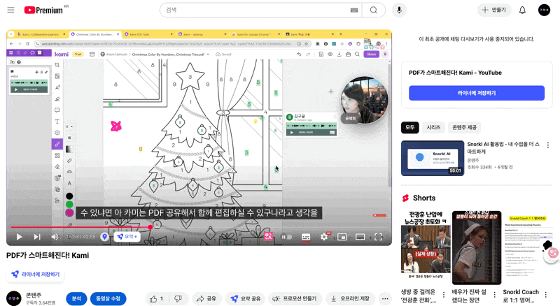Open the account avatar menu
This screenshot has height=306, width=560.
click(x=544, y=10)
